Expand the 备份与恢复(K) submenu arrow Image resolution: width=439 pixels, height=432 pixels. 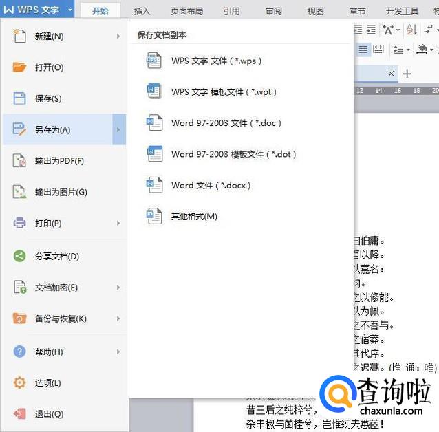[118, 318]
